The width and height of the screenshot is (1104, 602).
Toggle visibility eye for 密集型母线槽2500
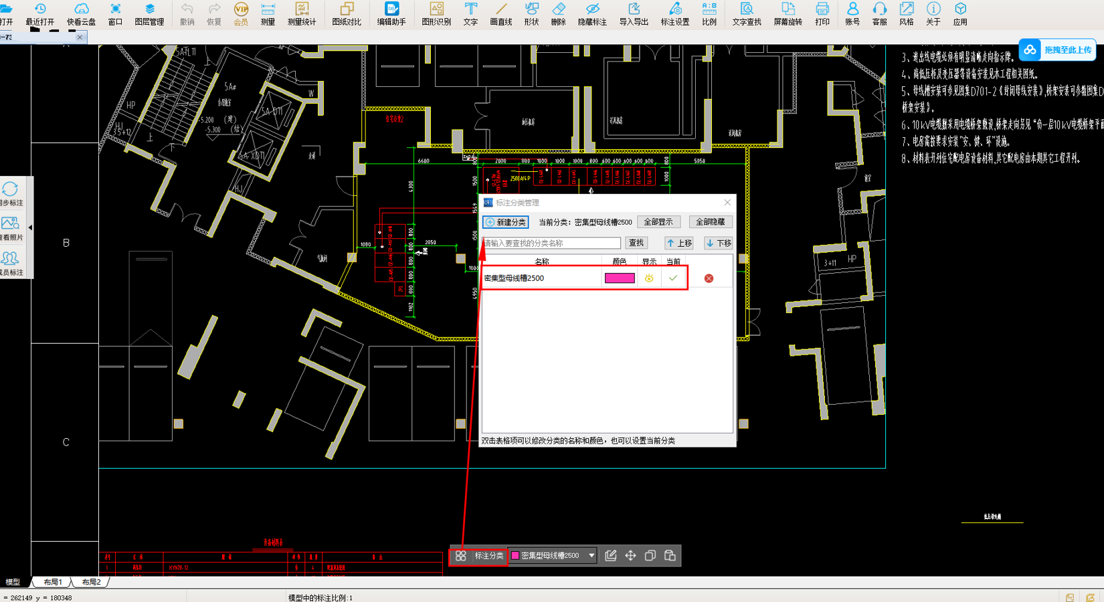pyautogui.click(x=648, y=278)
